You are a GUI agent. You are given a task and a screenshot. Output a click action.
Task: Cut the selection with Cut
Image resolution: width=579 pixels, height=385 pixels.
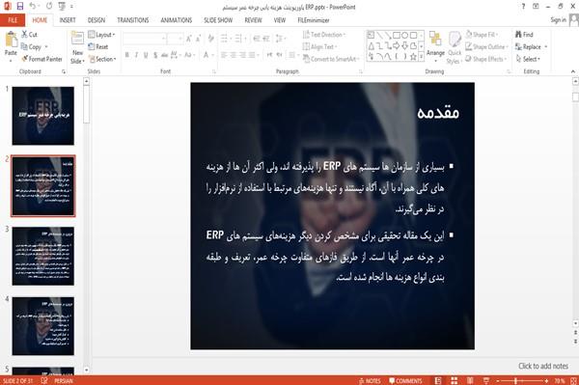coord(29,35)
